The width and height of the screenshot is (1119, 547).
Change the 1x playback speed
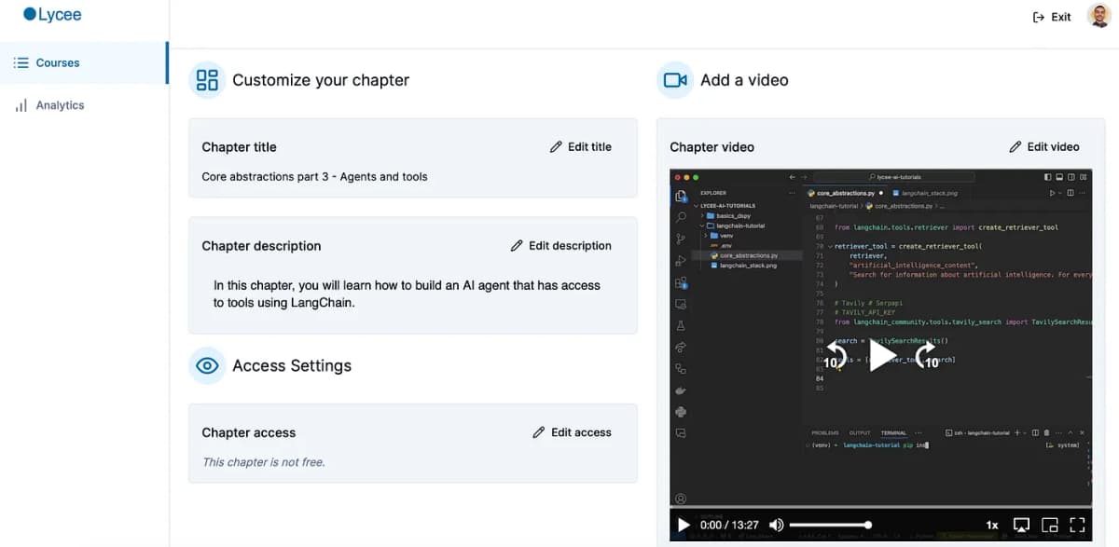pyautogui.click(x=993, y=525)
